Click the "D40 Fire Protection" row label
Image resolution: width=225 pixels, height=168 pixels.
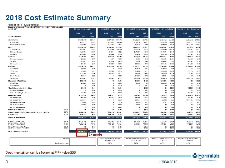tap(15, 76)
